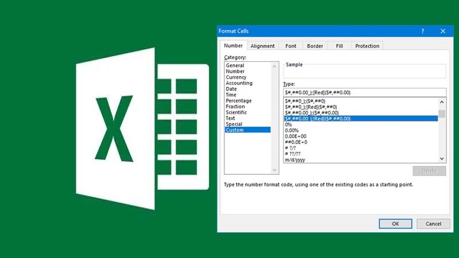
Task: Select the 0.00E+00 format code
Action: [361, 136]
